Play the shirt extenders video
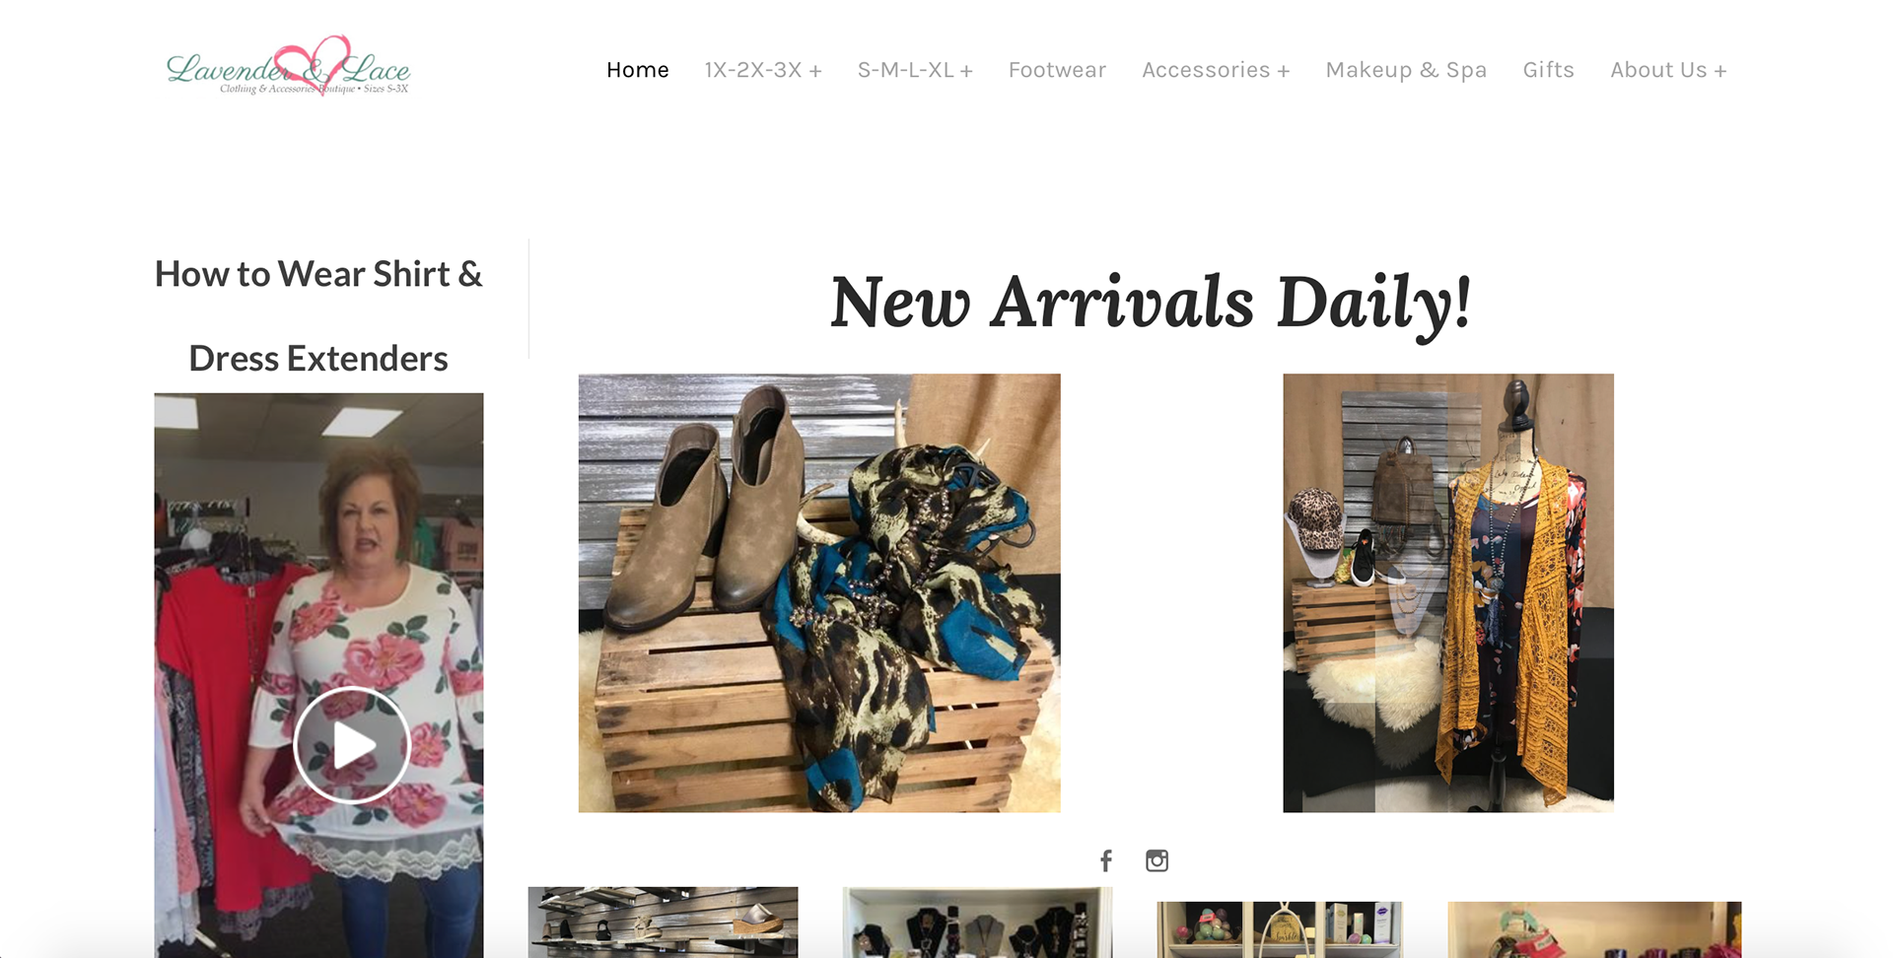 click(x=352, y=745)
